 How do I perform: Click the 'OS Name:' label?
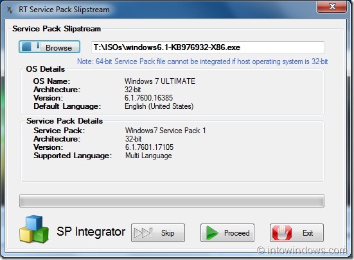point(51,81)
